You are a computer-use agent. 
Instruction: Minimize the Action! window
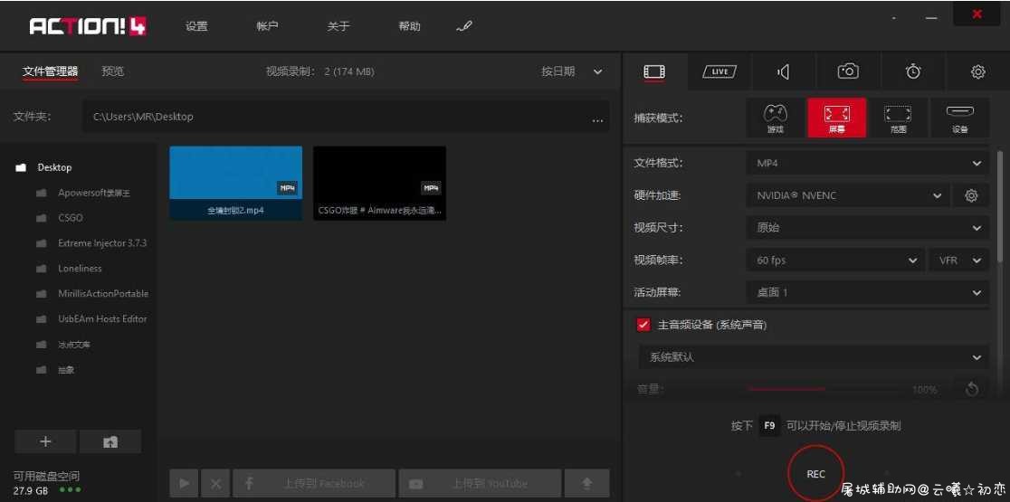[x=930, y=17]
